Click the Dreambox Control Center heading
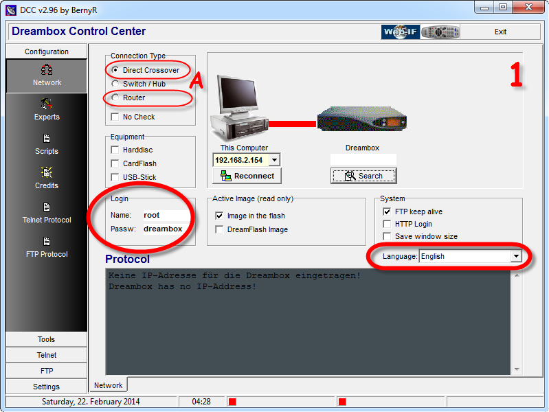The image size is (549, 412). point(79,31)
